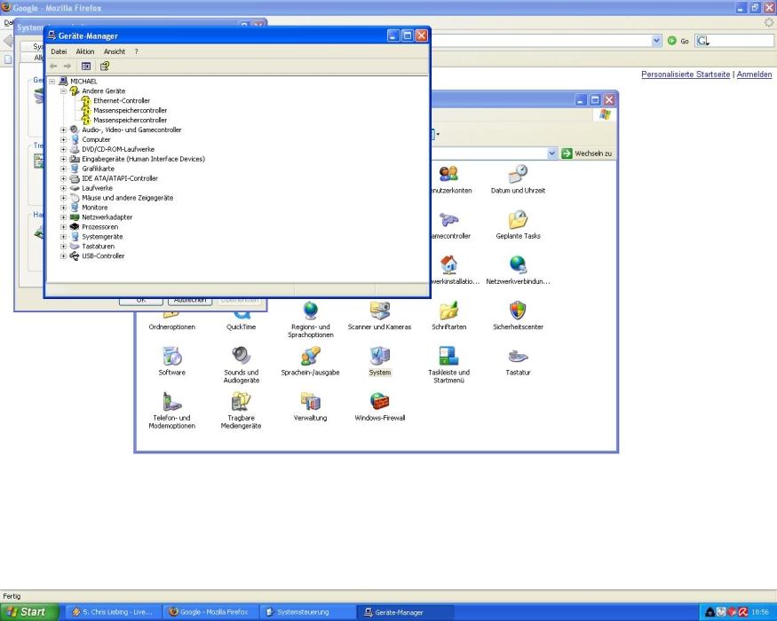
Task: Open Verwaltung icon
Action: coord(310,406)
